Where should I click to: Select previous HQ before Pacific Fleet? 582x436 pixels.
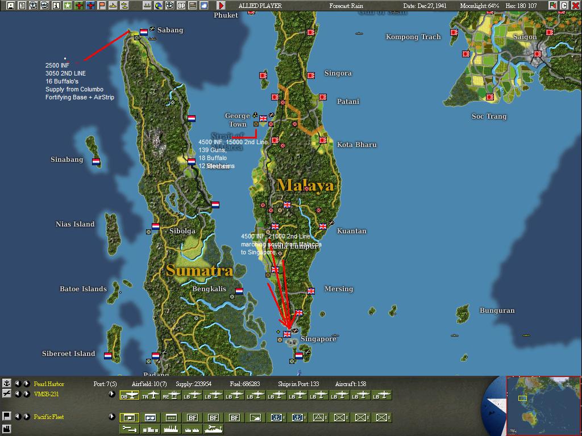pos(18,417)
